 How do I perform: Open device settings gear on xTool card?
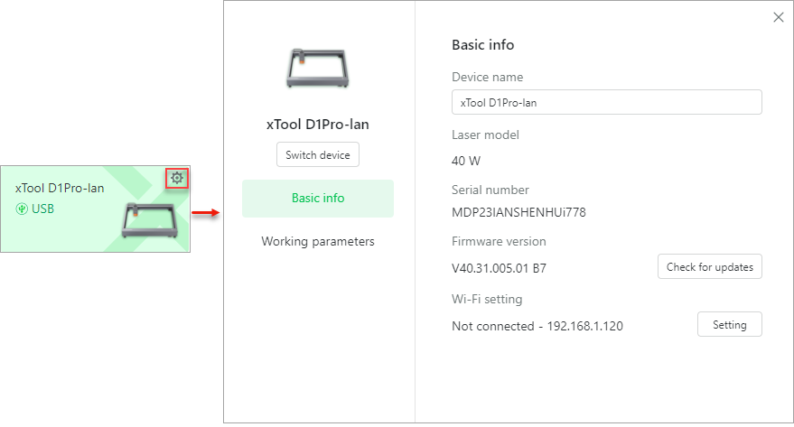click(x=177, y=178)
